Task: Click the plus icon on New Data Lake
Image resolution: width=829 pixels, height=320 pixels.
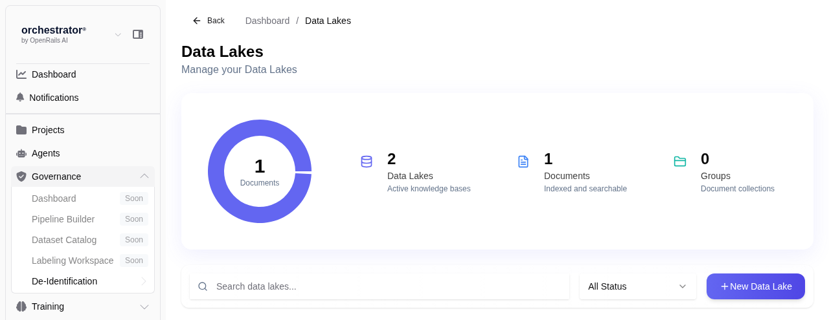Action: pos(725,286)
